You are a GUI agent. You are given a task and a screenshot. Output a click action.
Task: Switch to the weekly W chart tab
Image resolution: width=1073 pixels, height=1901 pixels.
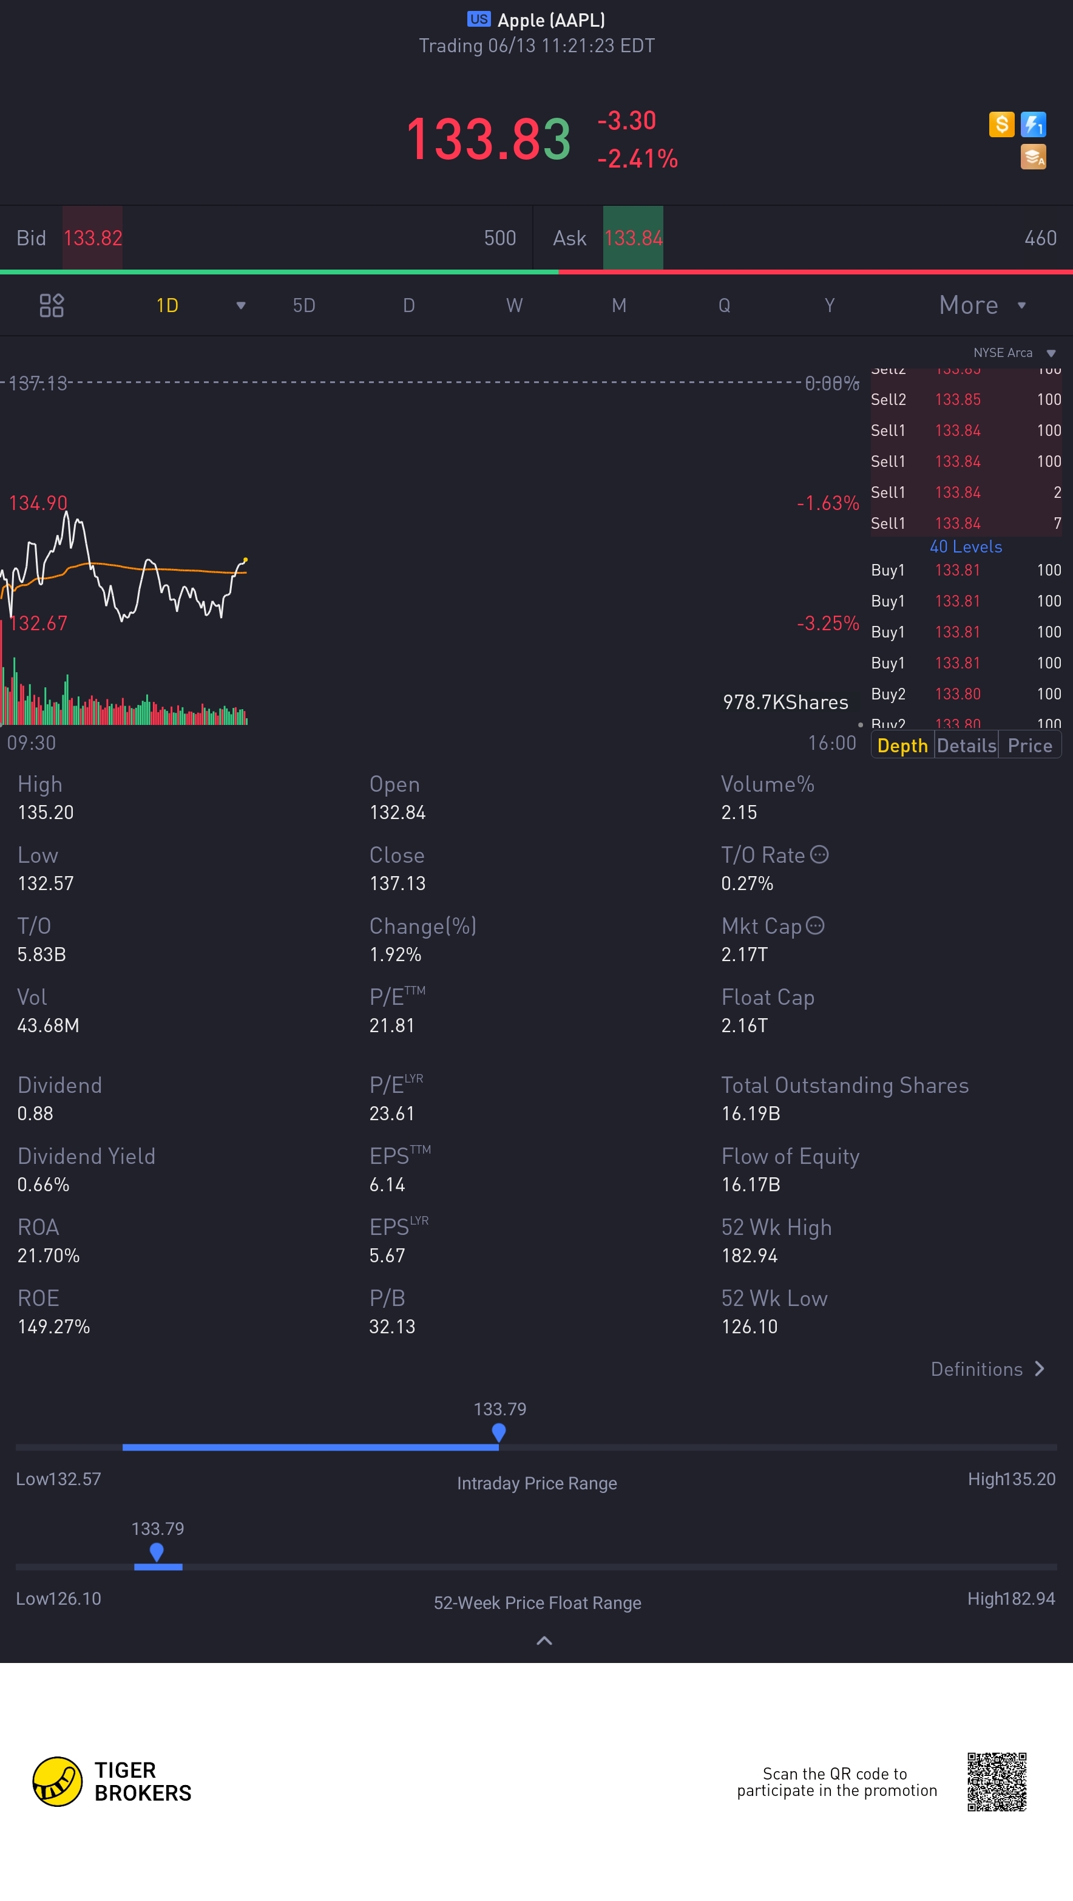(514, 305)
